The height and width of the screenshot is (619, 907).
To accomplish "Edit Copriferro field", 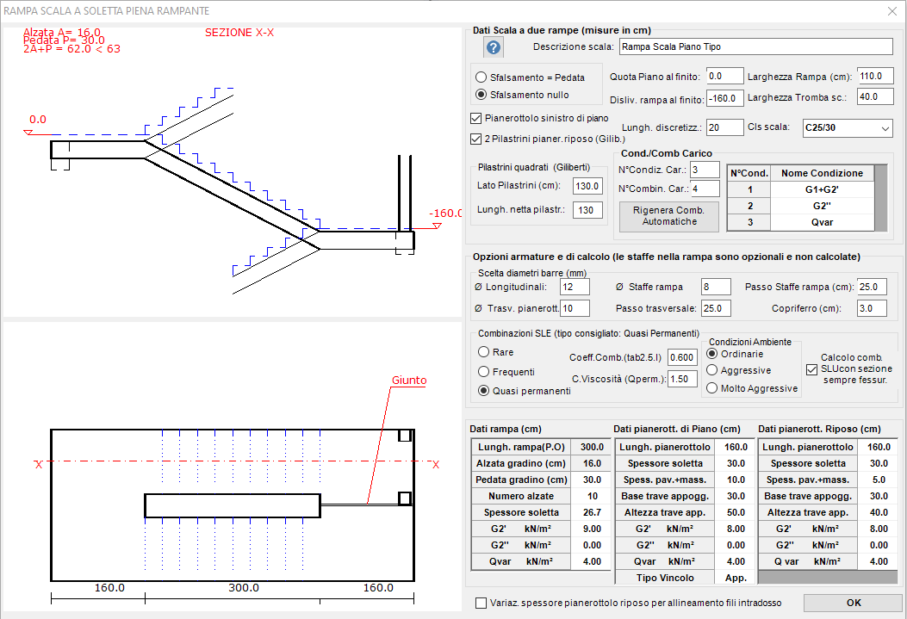I will point(872,308).
